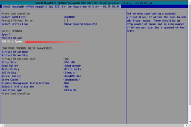Click the Read Policy label
Viewport: 191px width, 127px height.
10,66
